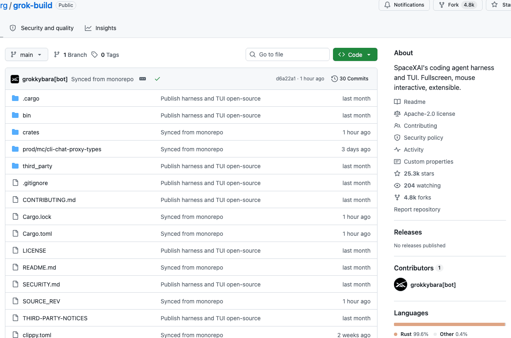Open the 30 Commits history link
This screenshot has width=511, height=338.
[350, 79]
